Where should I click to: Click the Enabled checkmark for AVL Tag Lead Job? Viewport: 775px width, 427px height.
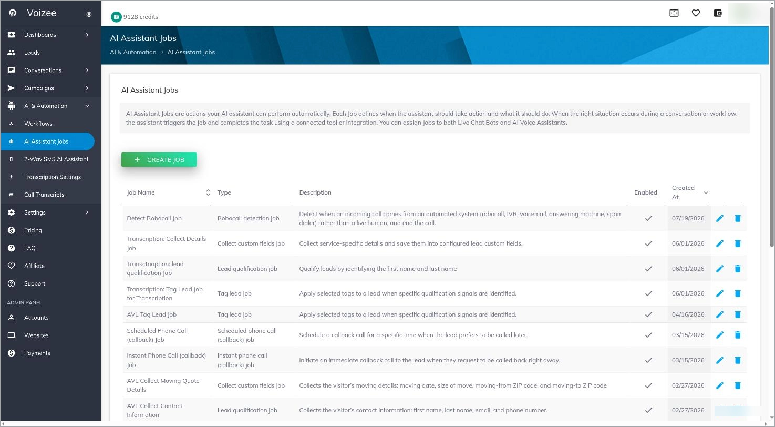[648, 314]
